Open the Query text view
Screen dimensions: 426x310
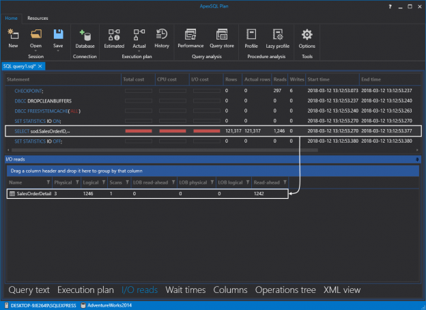(x=29, y=290)
